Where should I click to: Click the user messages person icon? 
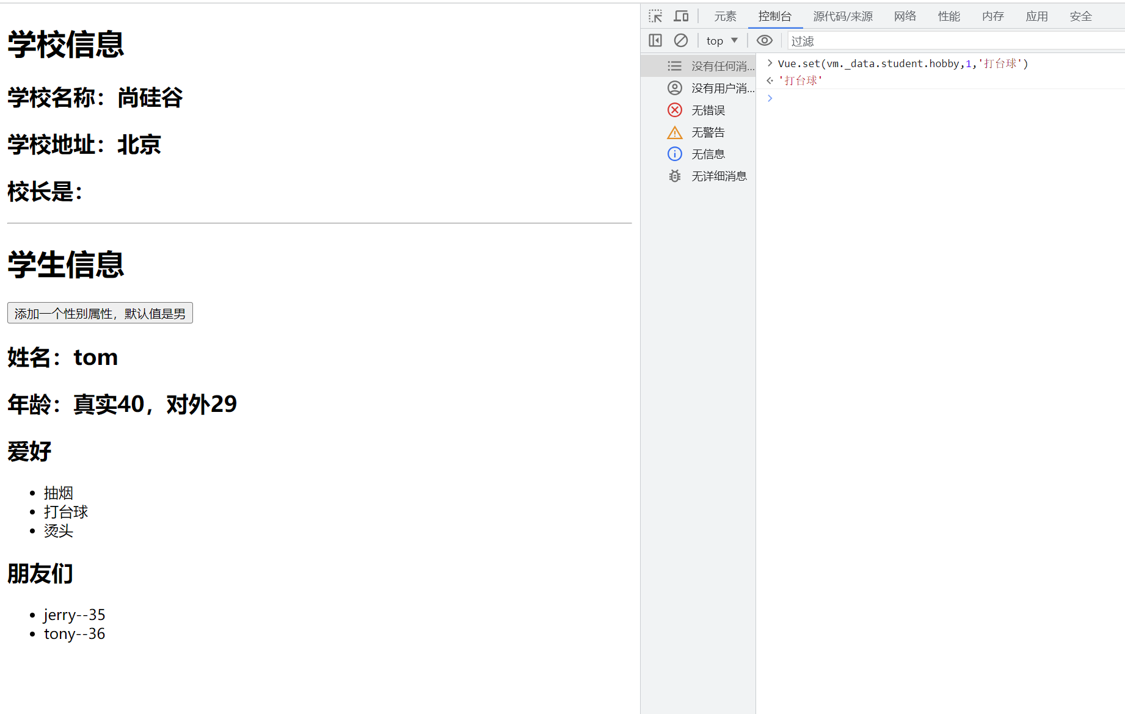(x=674, y=88)
